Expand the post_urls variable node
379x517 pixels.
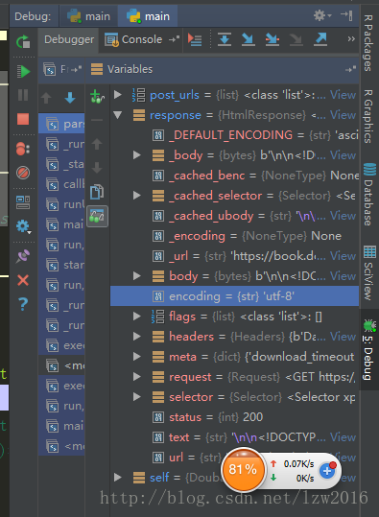117,95
